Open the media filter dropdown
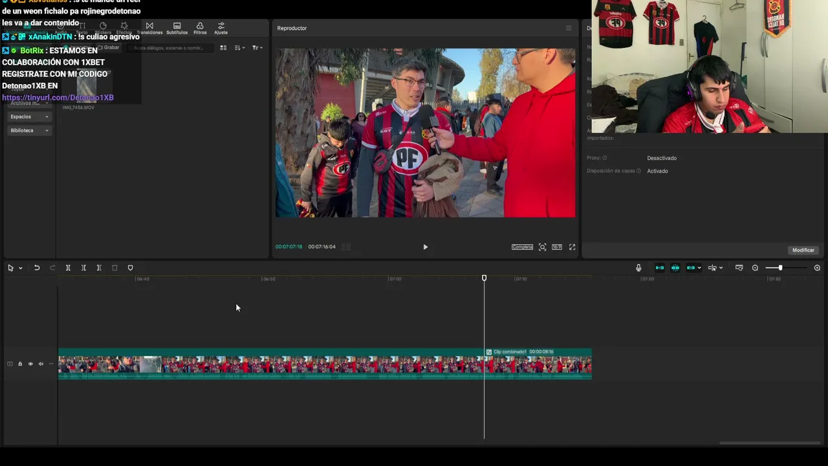This screenshot has width=828, height=466. pyautogui.click(x=257, y=48)
